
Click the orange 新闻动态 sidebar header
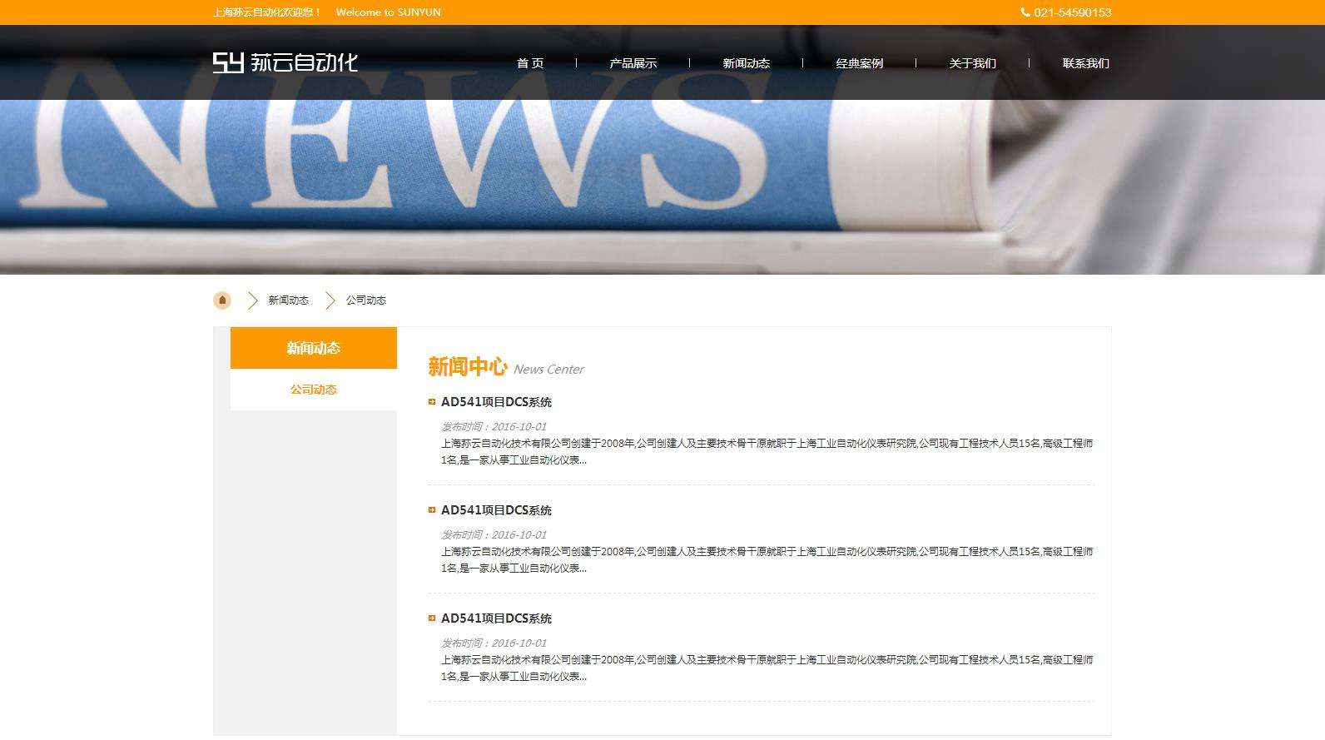pyautogui.click(x=314, y=348)
